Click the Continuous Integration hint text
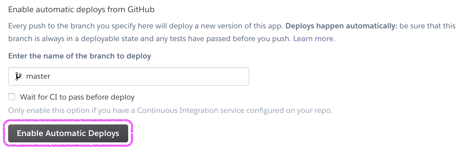 pos(170,110)
